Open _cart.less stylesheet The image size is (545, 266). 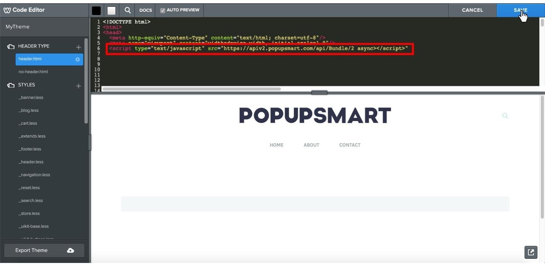coord(28,123)
